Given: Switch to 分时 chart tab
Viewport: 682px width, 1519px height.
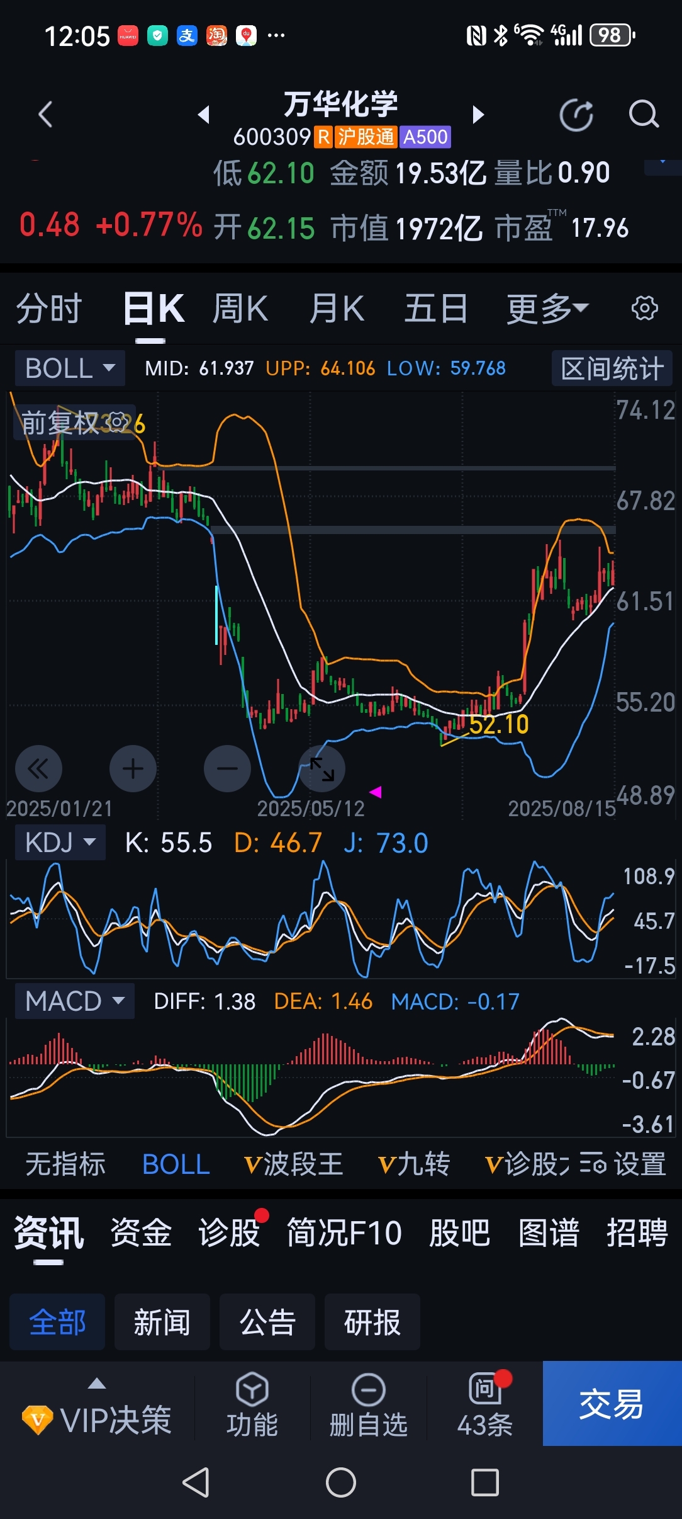Looking at the screenshot, I should coord(49,309).
